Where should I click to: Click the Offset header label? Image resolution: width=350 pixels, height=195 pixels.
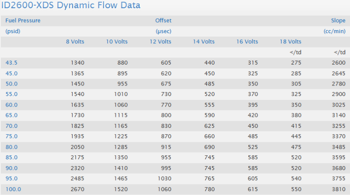click(163, 21)
